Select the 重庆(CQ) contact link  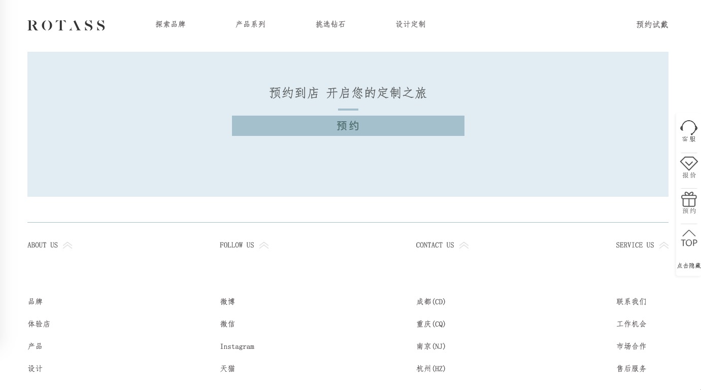click(x=431, y=324)
